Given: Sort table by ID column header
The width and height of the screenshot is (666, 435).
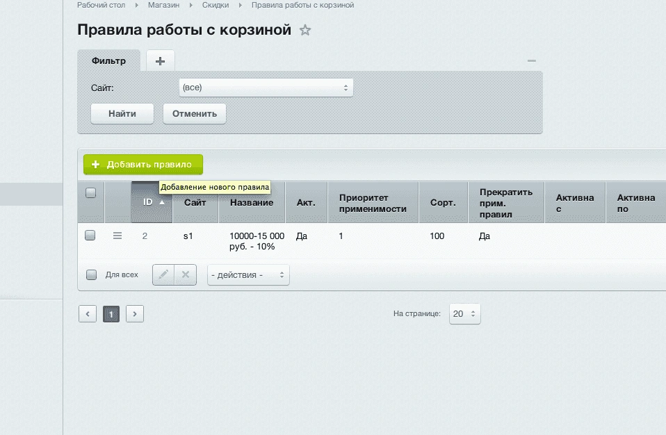Looking at the screenshot, I should click(152, 202).
